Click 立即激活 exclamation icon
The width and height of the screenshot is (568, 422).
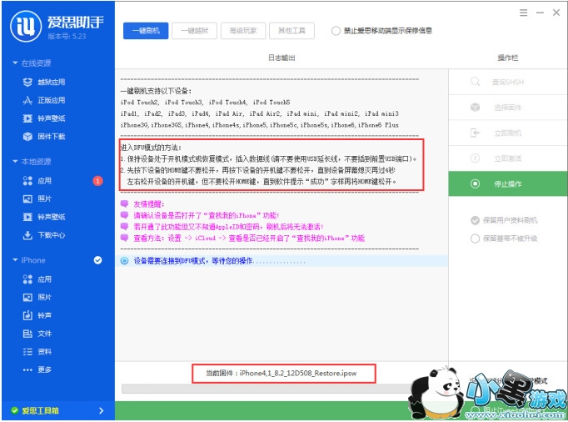[475, 158]
